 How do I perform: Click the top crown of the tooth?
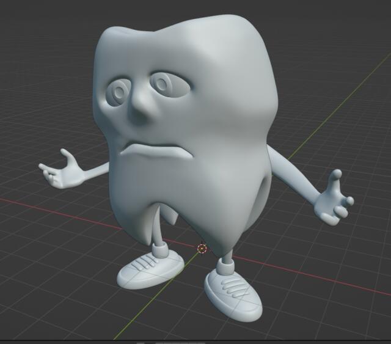[x=183, y=31]
